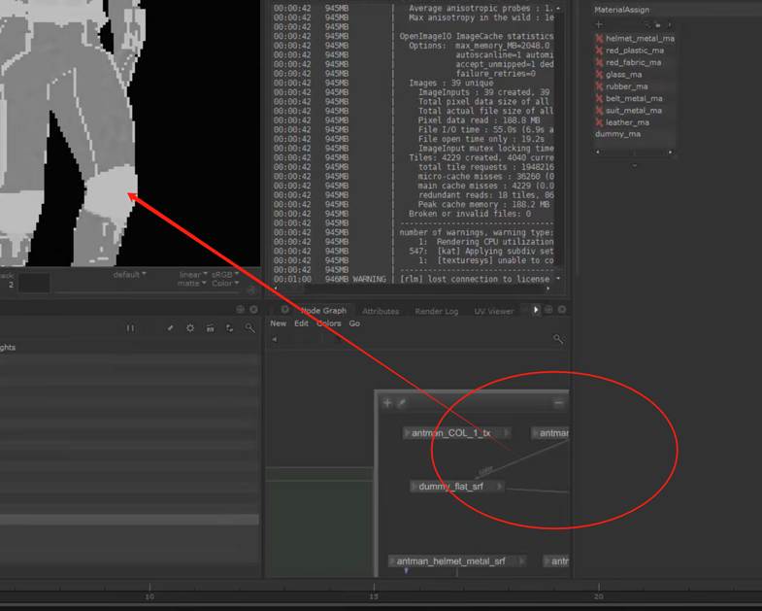Open the Edit menu in Node Graph
This screenshot has width=762, height=611.
302,323
